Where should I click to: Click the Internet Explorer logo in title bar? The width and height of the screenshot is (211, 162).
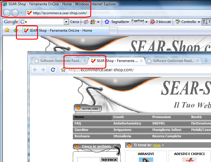coord(5,4)
